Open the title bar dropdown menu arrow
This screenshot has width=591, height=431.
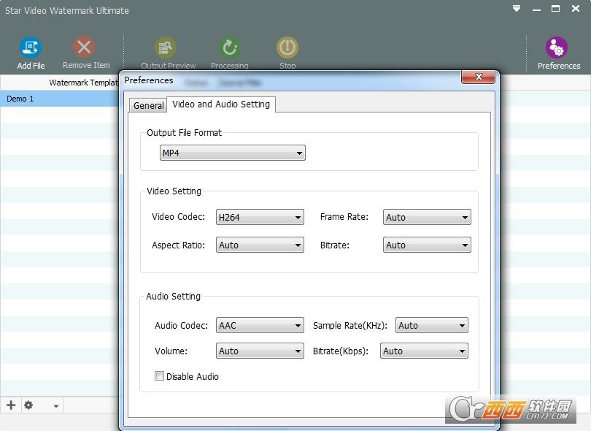517,8
